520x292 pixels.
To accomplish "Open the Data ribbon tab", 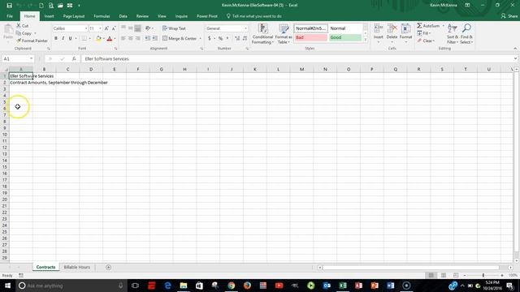I will [x=123, y=16].
